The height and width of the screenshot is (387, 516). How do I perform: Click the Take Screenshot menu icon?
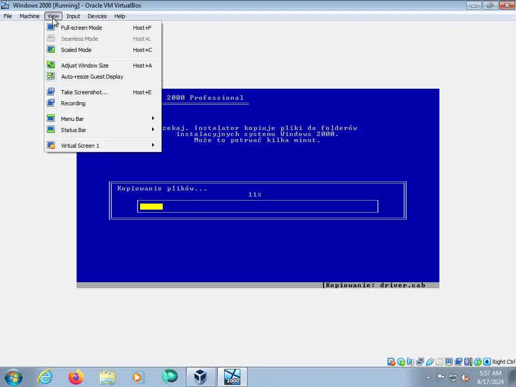click(51, 92)
